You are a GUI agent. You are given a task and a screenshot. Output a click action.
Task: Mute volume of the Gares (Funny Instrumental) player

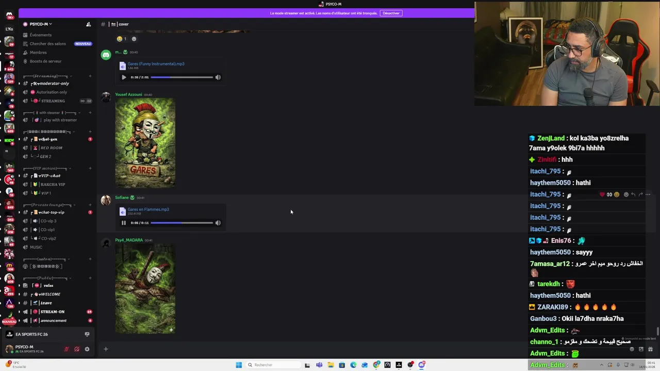point(218,77)
